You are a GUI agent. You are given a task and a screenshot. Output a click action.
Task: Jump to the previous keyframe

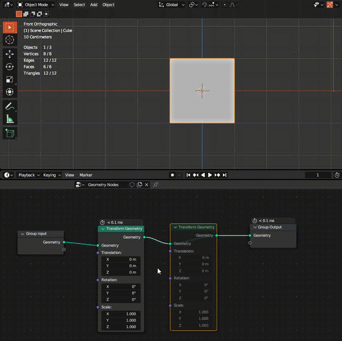(x=196, y=175)
